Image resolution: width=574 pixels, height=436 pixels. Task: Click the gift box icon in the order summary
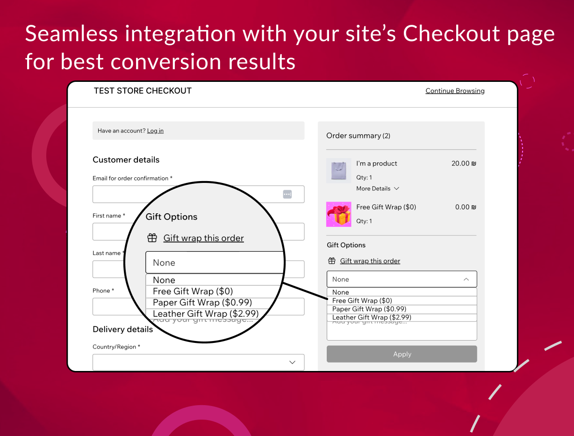pyautogui.click(x=332, y=261)
